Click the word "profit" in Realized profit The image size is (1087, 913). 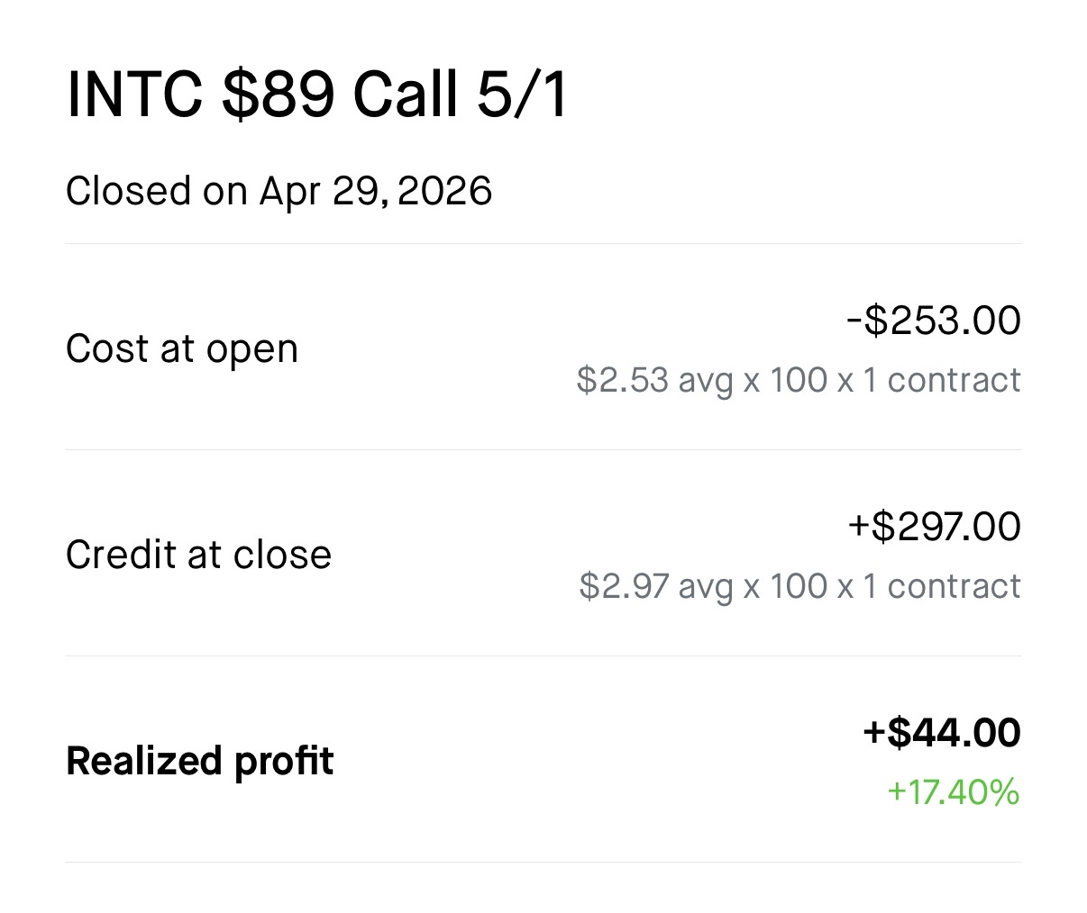pos(284,761)
